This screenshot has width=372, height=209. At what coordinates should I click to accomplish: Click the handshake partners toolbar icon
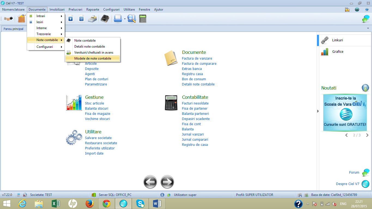(x=8, y=19)
